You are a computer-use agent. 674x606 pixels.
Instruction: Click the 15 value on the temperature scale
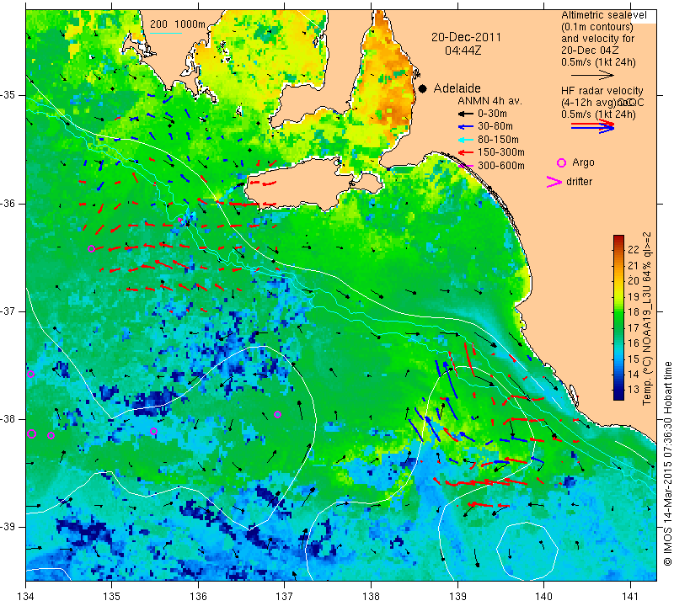point(634,359)
